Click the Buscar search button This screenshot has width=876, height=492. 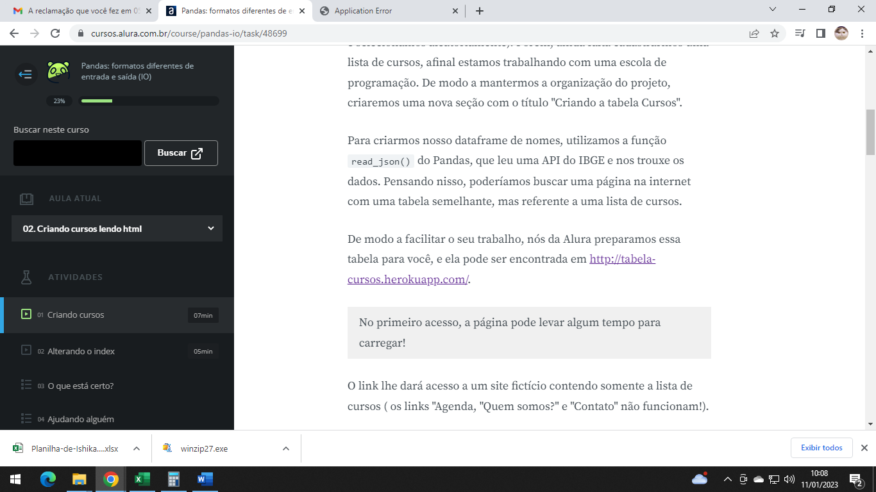(x=181, y=153)
